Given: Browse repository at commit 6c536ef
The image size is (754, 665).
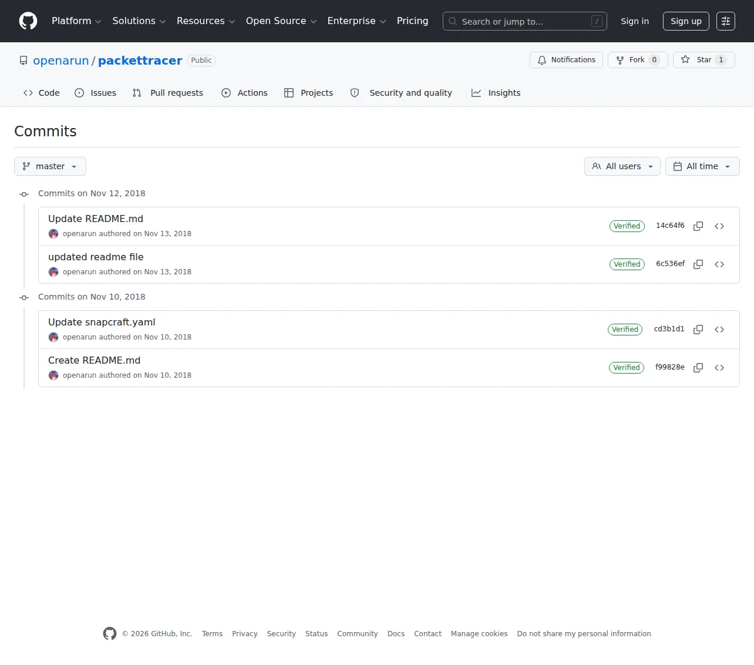Looking at the screenshot, I should (719, 264).
